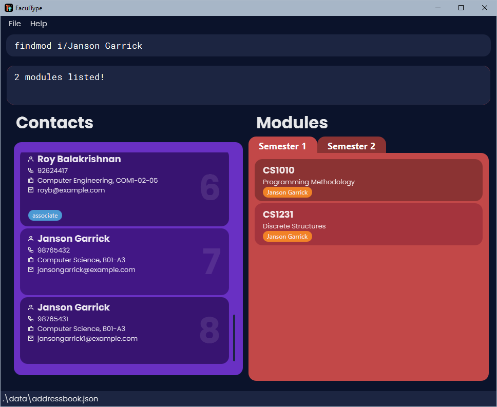Open the File menu
Viewport: 497px width, 407px height.
click(14, 24)
